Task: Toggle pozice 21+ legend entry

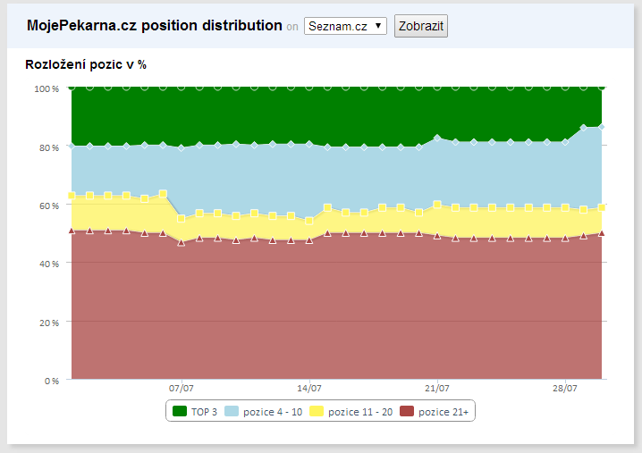Action: pos(434,412)
